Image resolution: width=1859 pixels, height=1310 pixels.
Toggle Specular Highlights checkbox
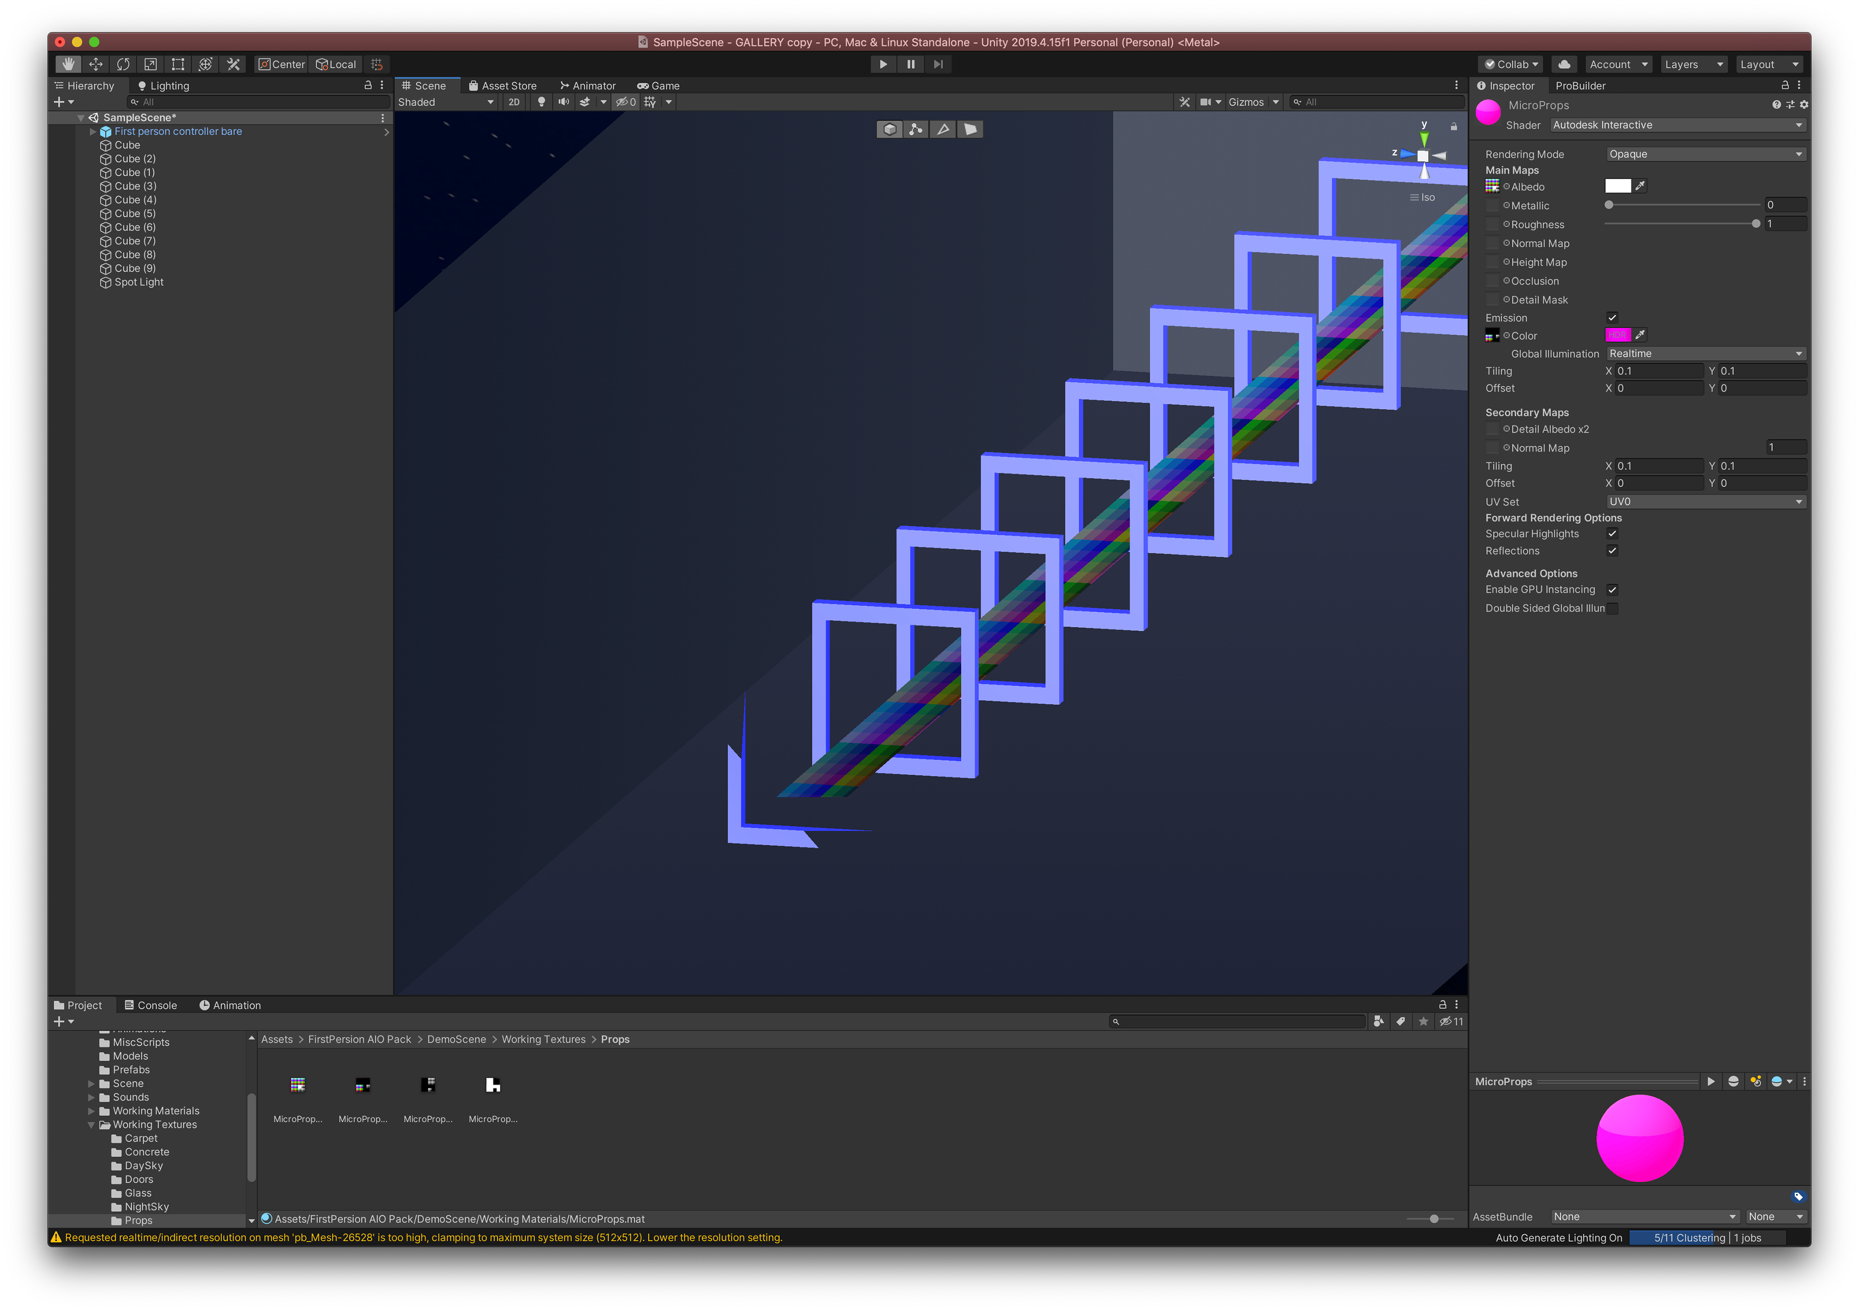1612,533
